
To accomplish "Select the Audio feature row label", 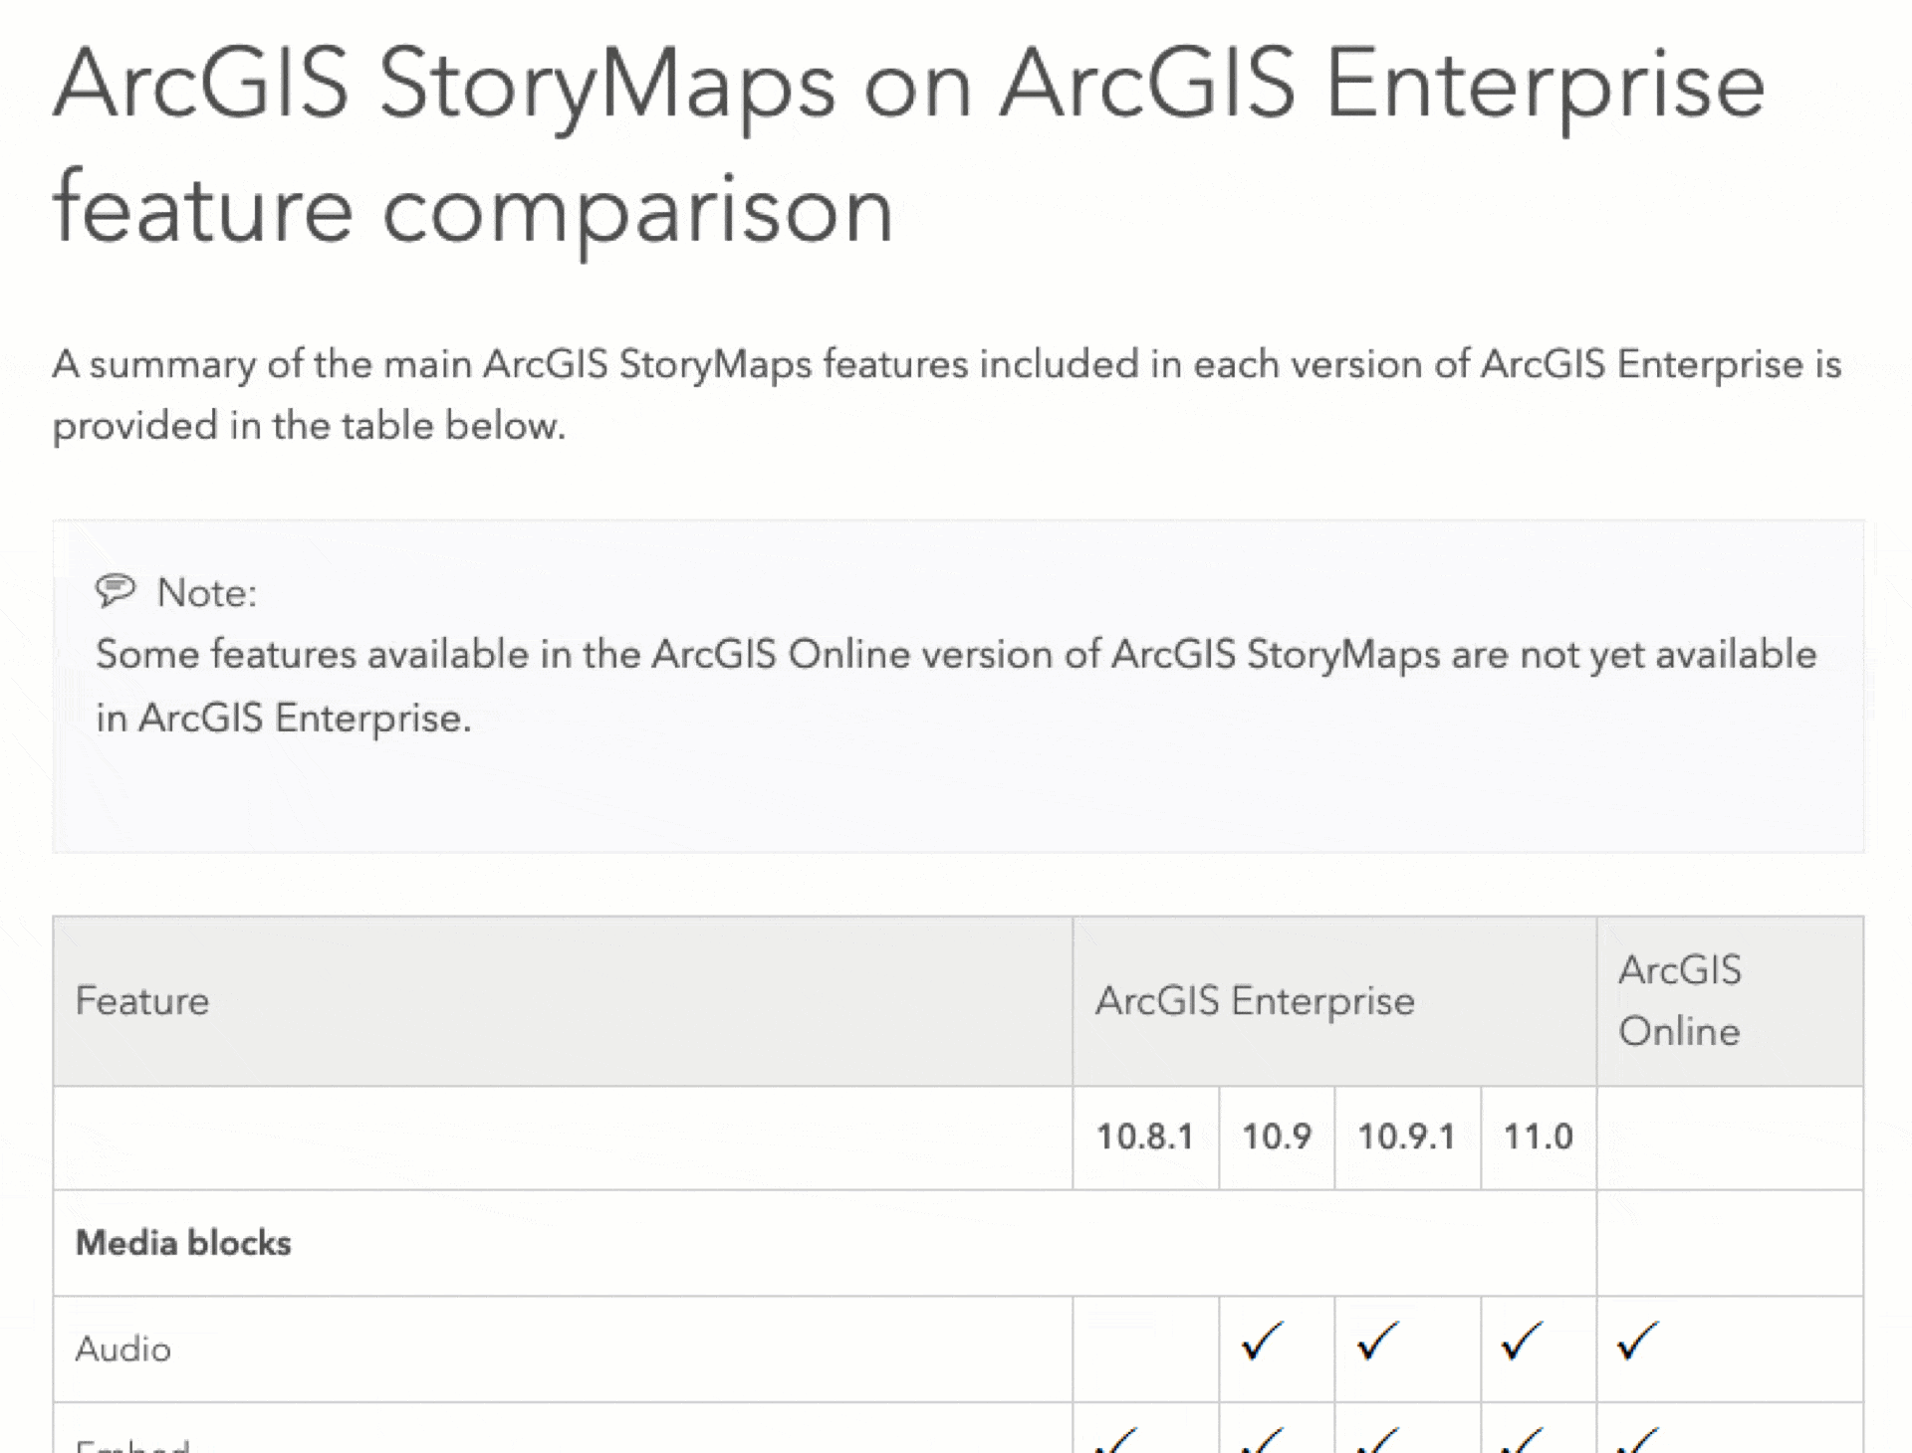I will click(123, 1349).
